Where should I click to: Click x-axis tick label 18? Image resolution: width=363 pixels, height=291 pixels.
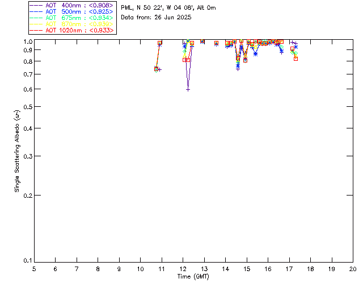click(x=310, y=269)
